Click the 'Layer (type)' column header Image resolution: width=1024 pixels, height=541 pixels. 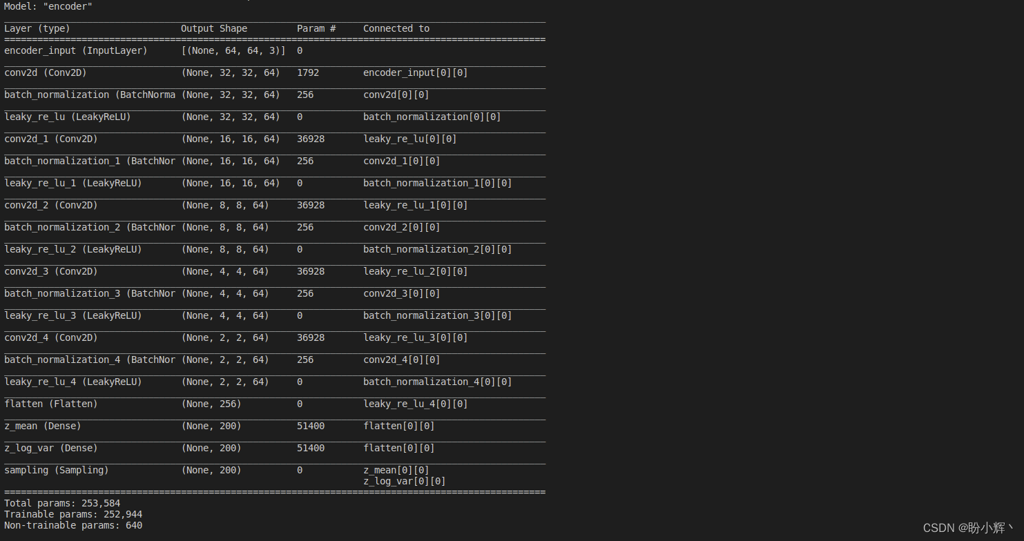[x=37, y=28]
